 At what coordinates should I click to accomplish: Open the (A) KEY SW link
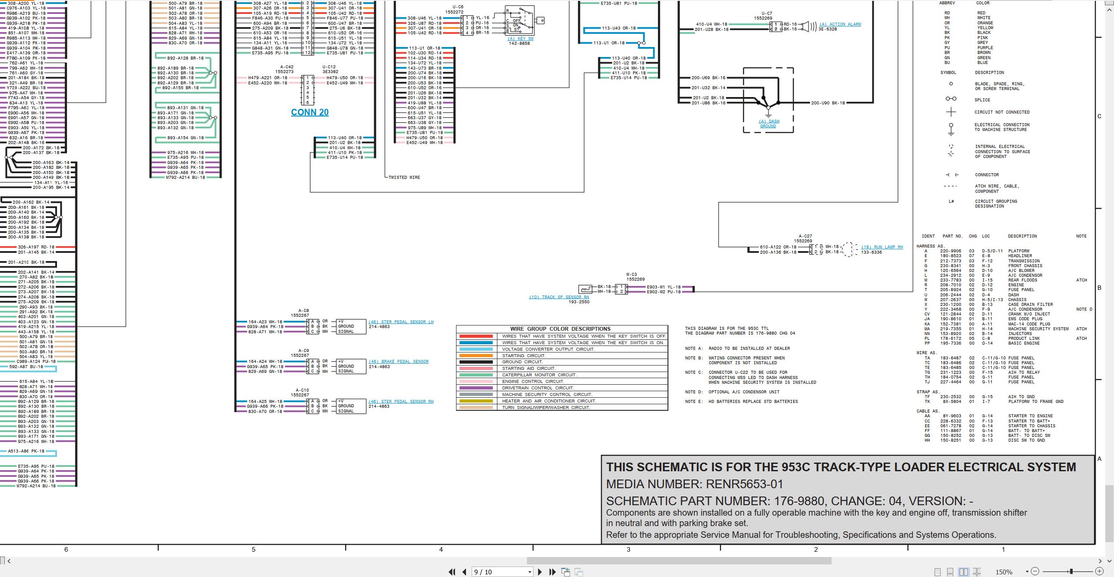click(x=520, y=39)
